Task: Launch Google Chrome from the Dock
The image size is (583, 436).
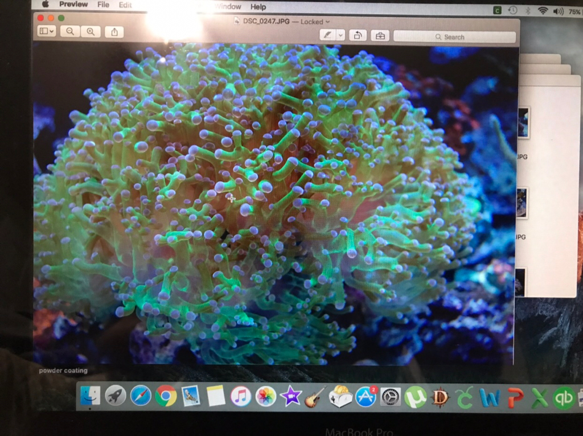Action: pos(166,396)
